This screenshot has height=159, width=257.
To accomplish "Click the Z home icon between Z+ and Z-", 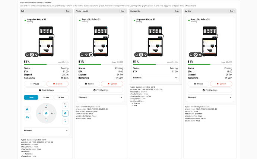I will [65, 113].
